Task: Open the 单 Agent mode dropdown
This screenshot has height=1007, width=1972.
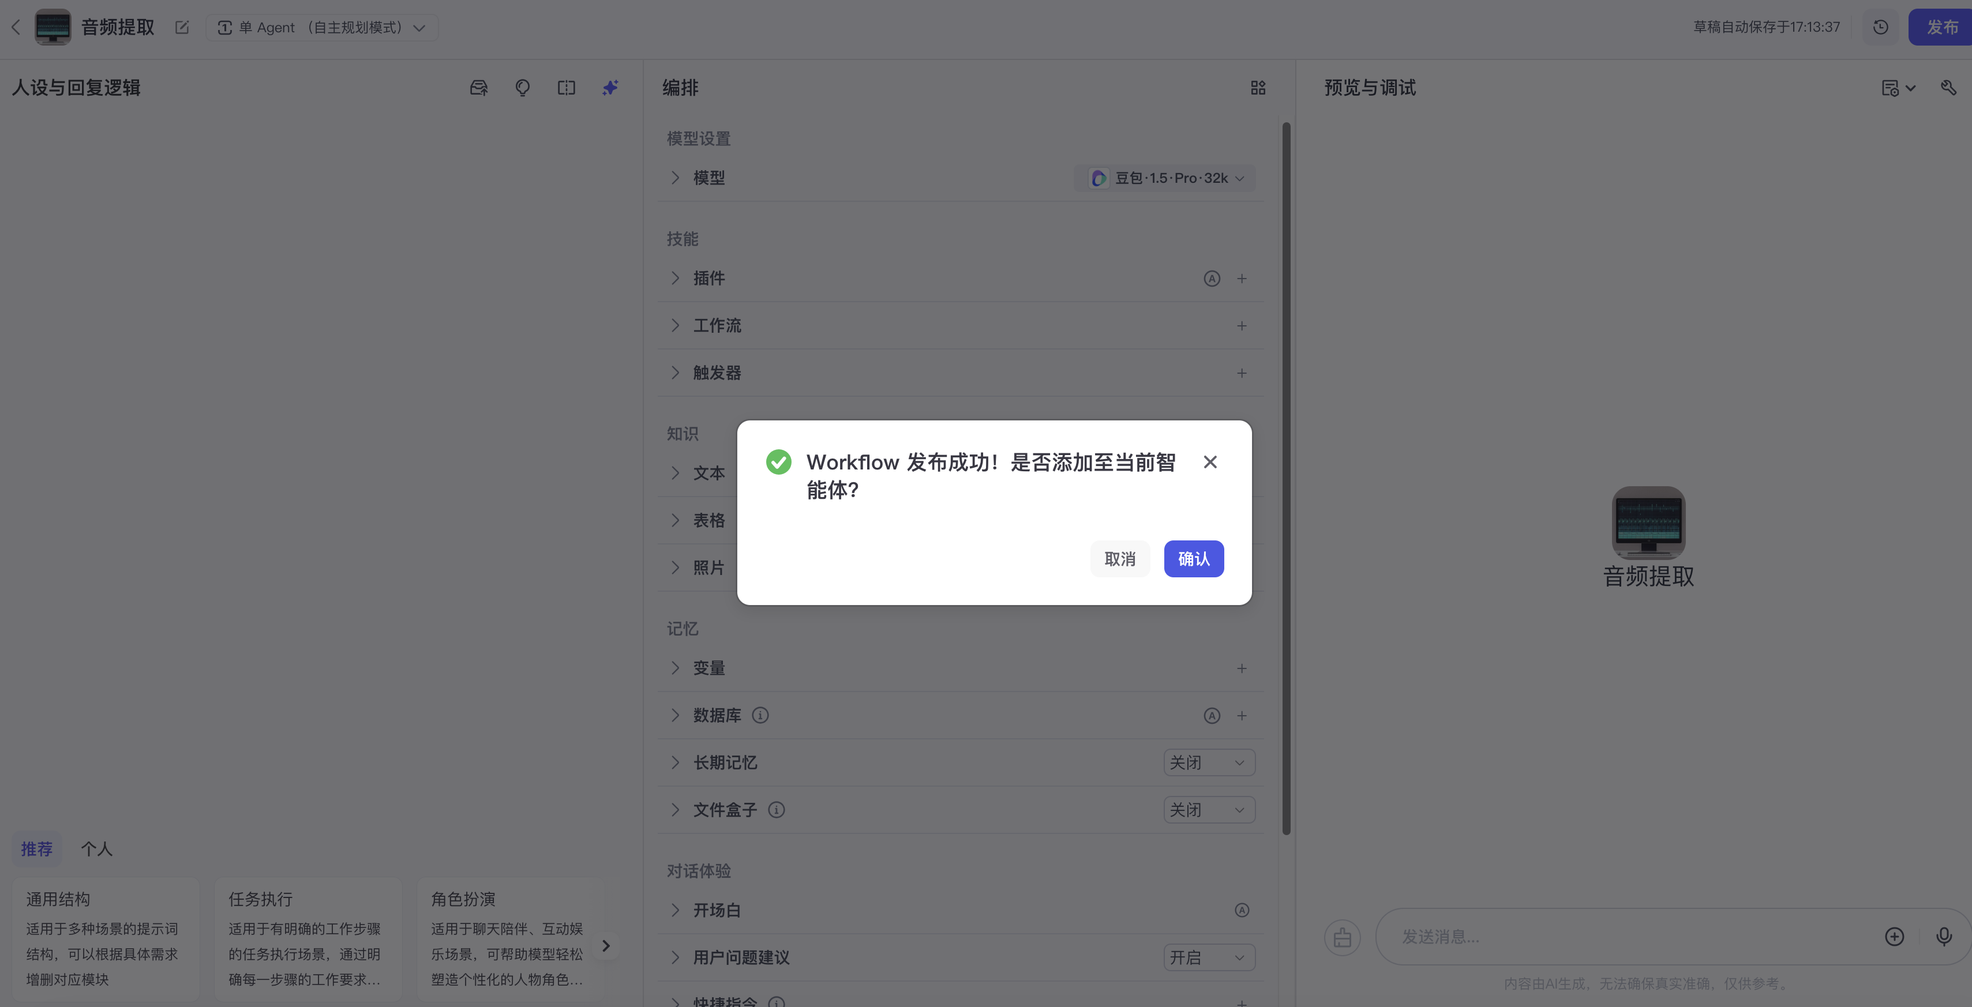Action: 321,28
